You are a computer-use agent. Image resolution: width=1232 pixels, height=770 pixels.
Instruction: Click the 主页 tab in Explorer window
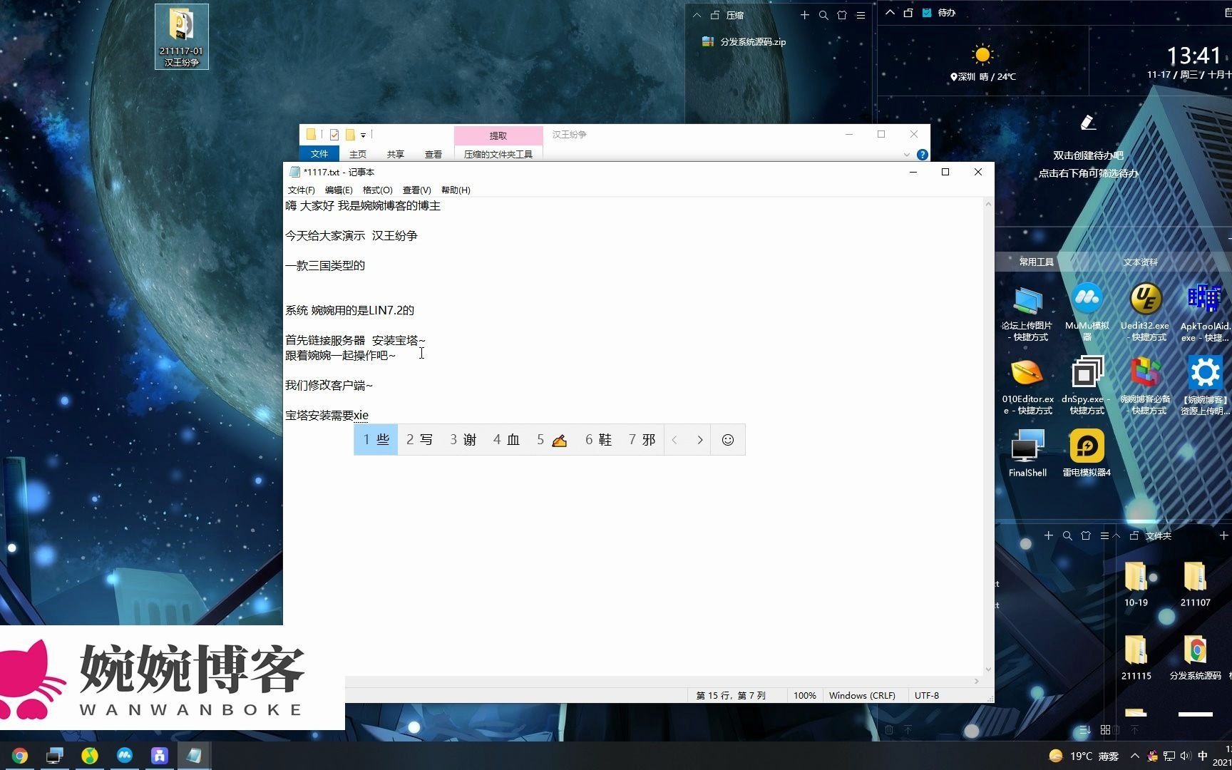pyautogui.click(x=358, y=154)
